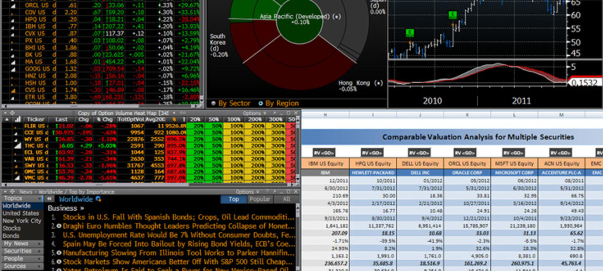Click the heat map vertical scrollbar down arrow
This screenshot has height=271, width=603.
coord(298,180)
